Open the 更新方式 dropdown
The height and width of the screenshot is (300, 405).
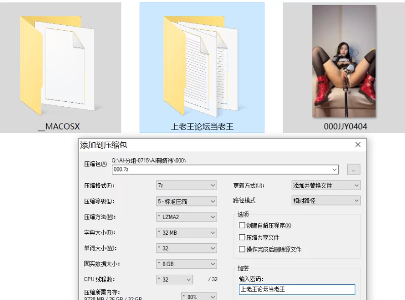[x=326, y=186]
